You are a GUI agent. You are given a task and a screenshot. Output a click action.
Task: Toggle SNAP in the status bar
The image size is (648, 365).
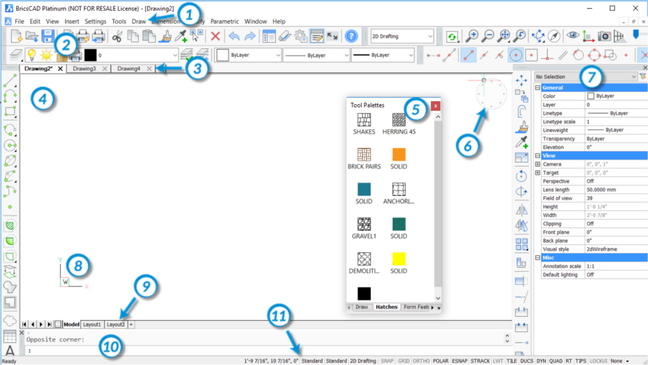click(x=387, y=361)
